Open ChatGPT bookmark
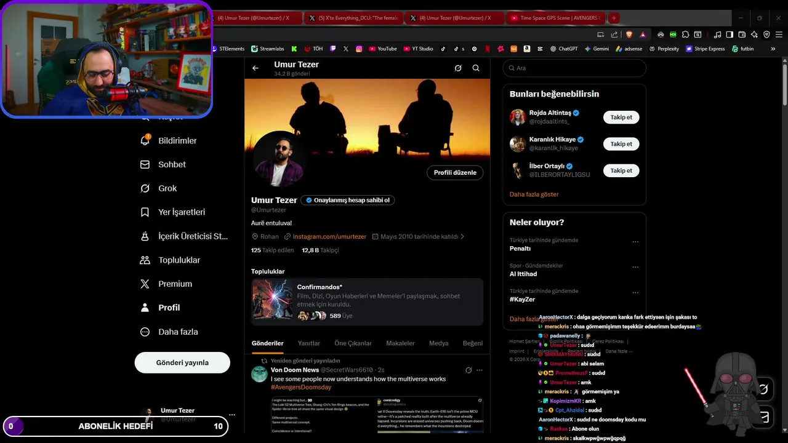 [x=564, y=49]
